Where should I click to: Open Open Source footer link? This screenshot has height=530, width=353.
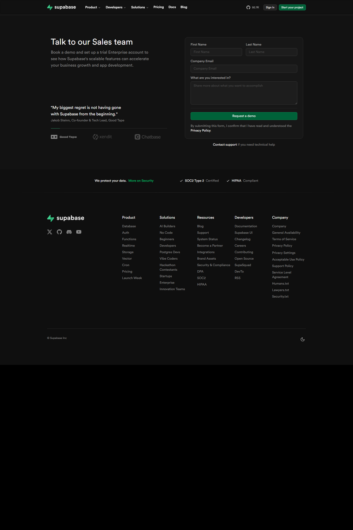[x=244, y=259]
